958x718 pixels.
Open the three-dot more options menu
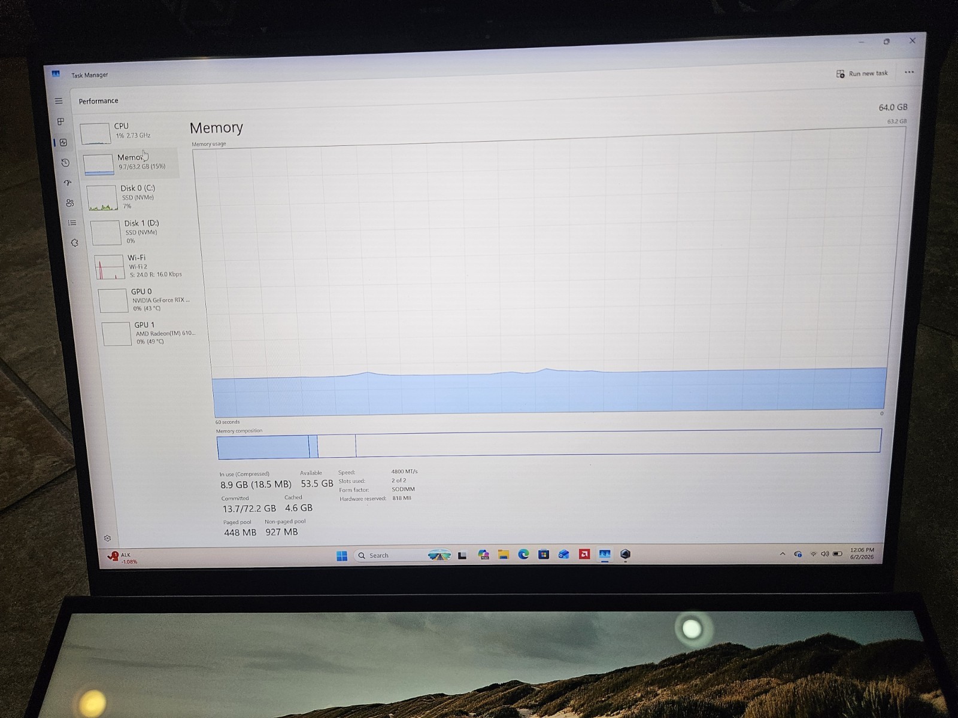click(909, 72)
